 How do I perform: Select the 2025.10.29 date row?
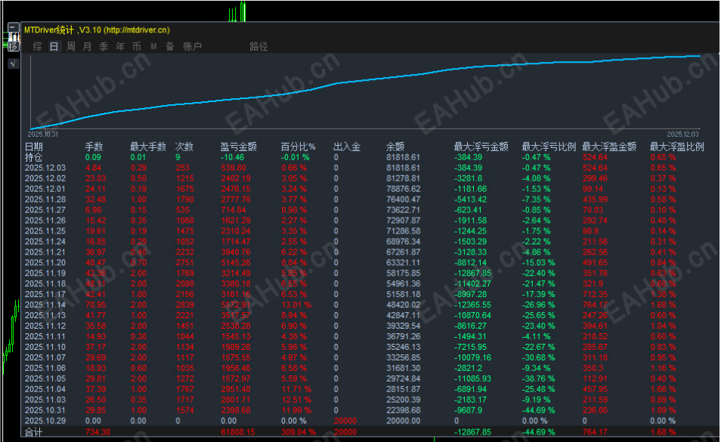pos(45,421)
